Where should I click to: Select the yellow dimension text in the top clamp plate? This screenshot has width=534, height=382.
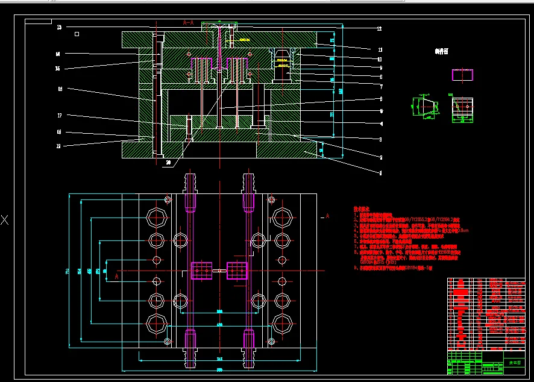244,40
